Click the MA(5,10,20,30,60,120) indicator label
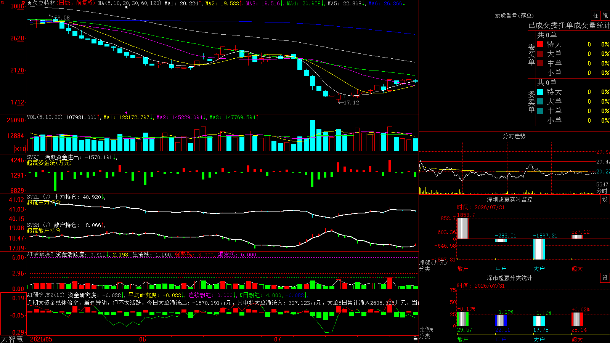This screenshot has height=343, width=610. coord(130,3)
